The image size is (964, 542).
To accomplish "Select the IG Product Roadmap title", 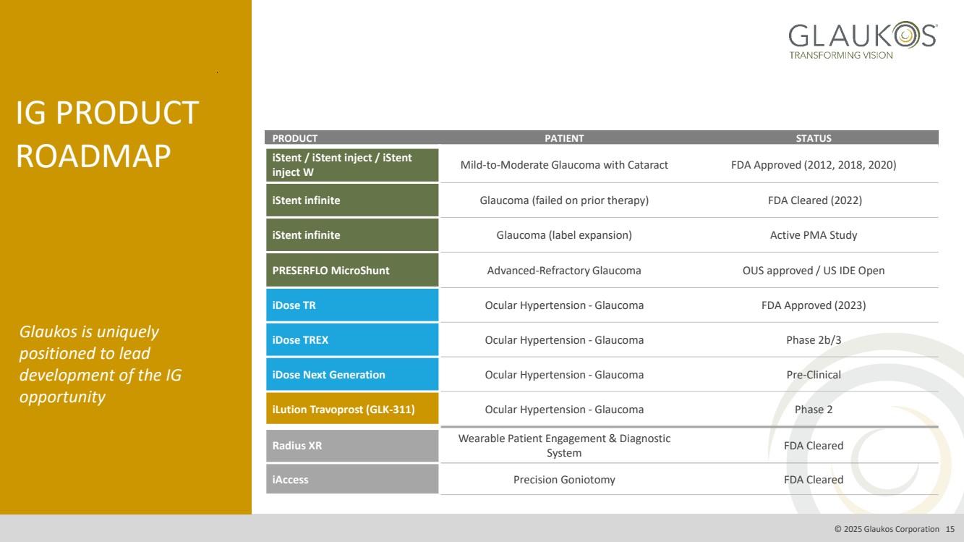I will tap(107, 135).
